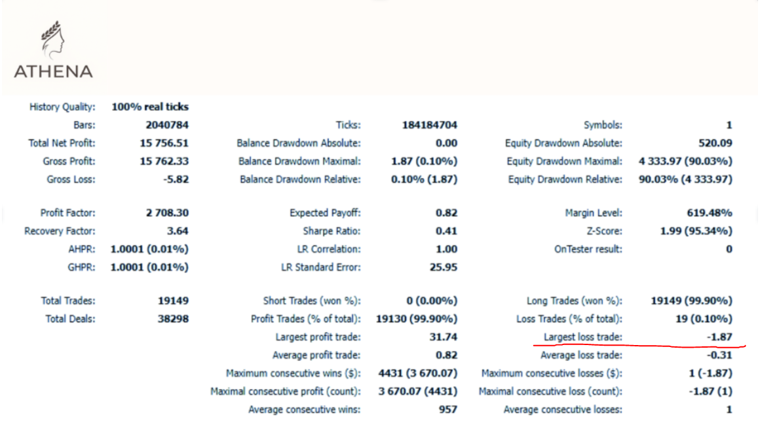Select the Largest loss trade value -1.87
Image resolution: width=760 pixels, height=421 pixels.
(x=719, y=337)
